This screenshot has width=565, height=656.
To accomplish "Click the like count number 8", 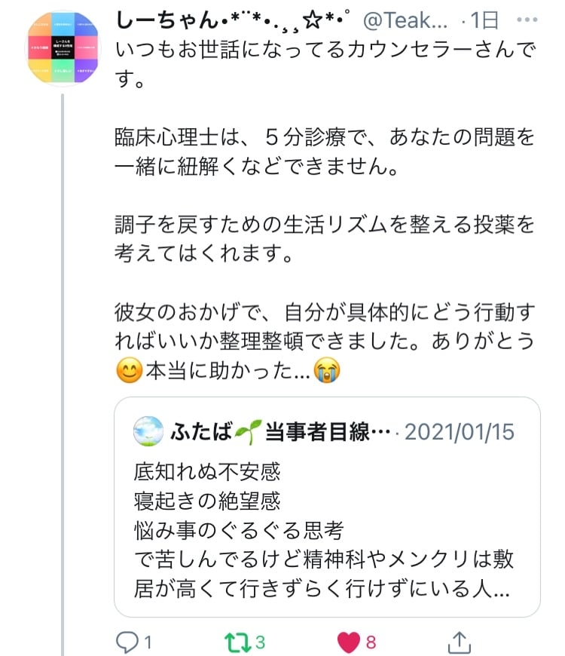I will point(371,642).
